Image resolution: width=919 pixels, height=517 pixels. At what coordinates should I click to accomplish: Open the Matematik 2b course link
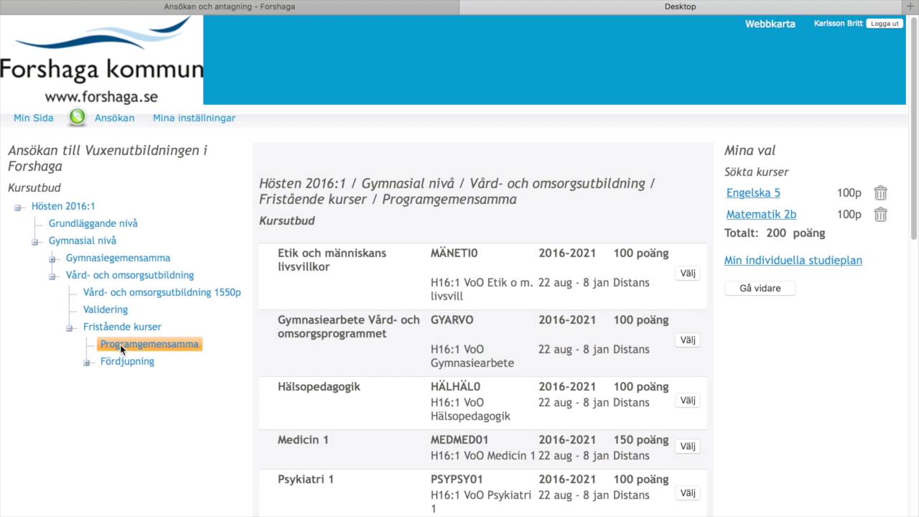point(761,214)
